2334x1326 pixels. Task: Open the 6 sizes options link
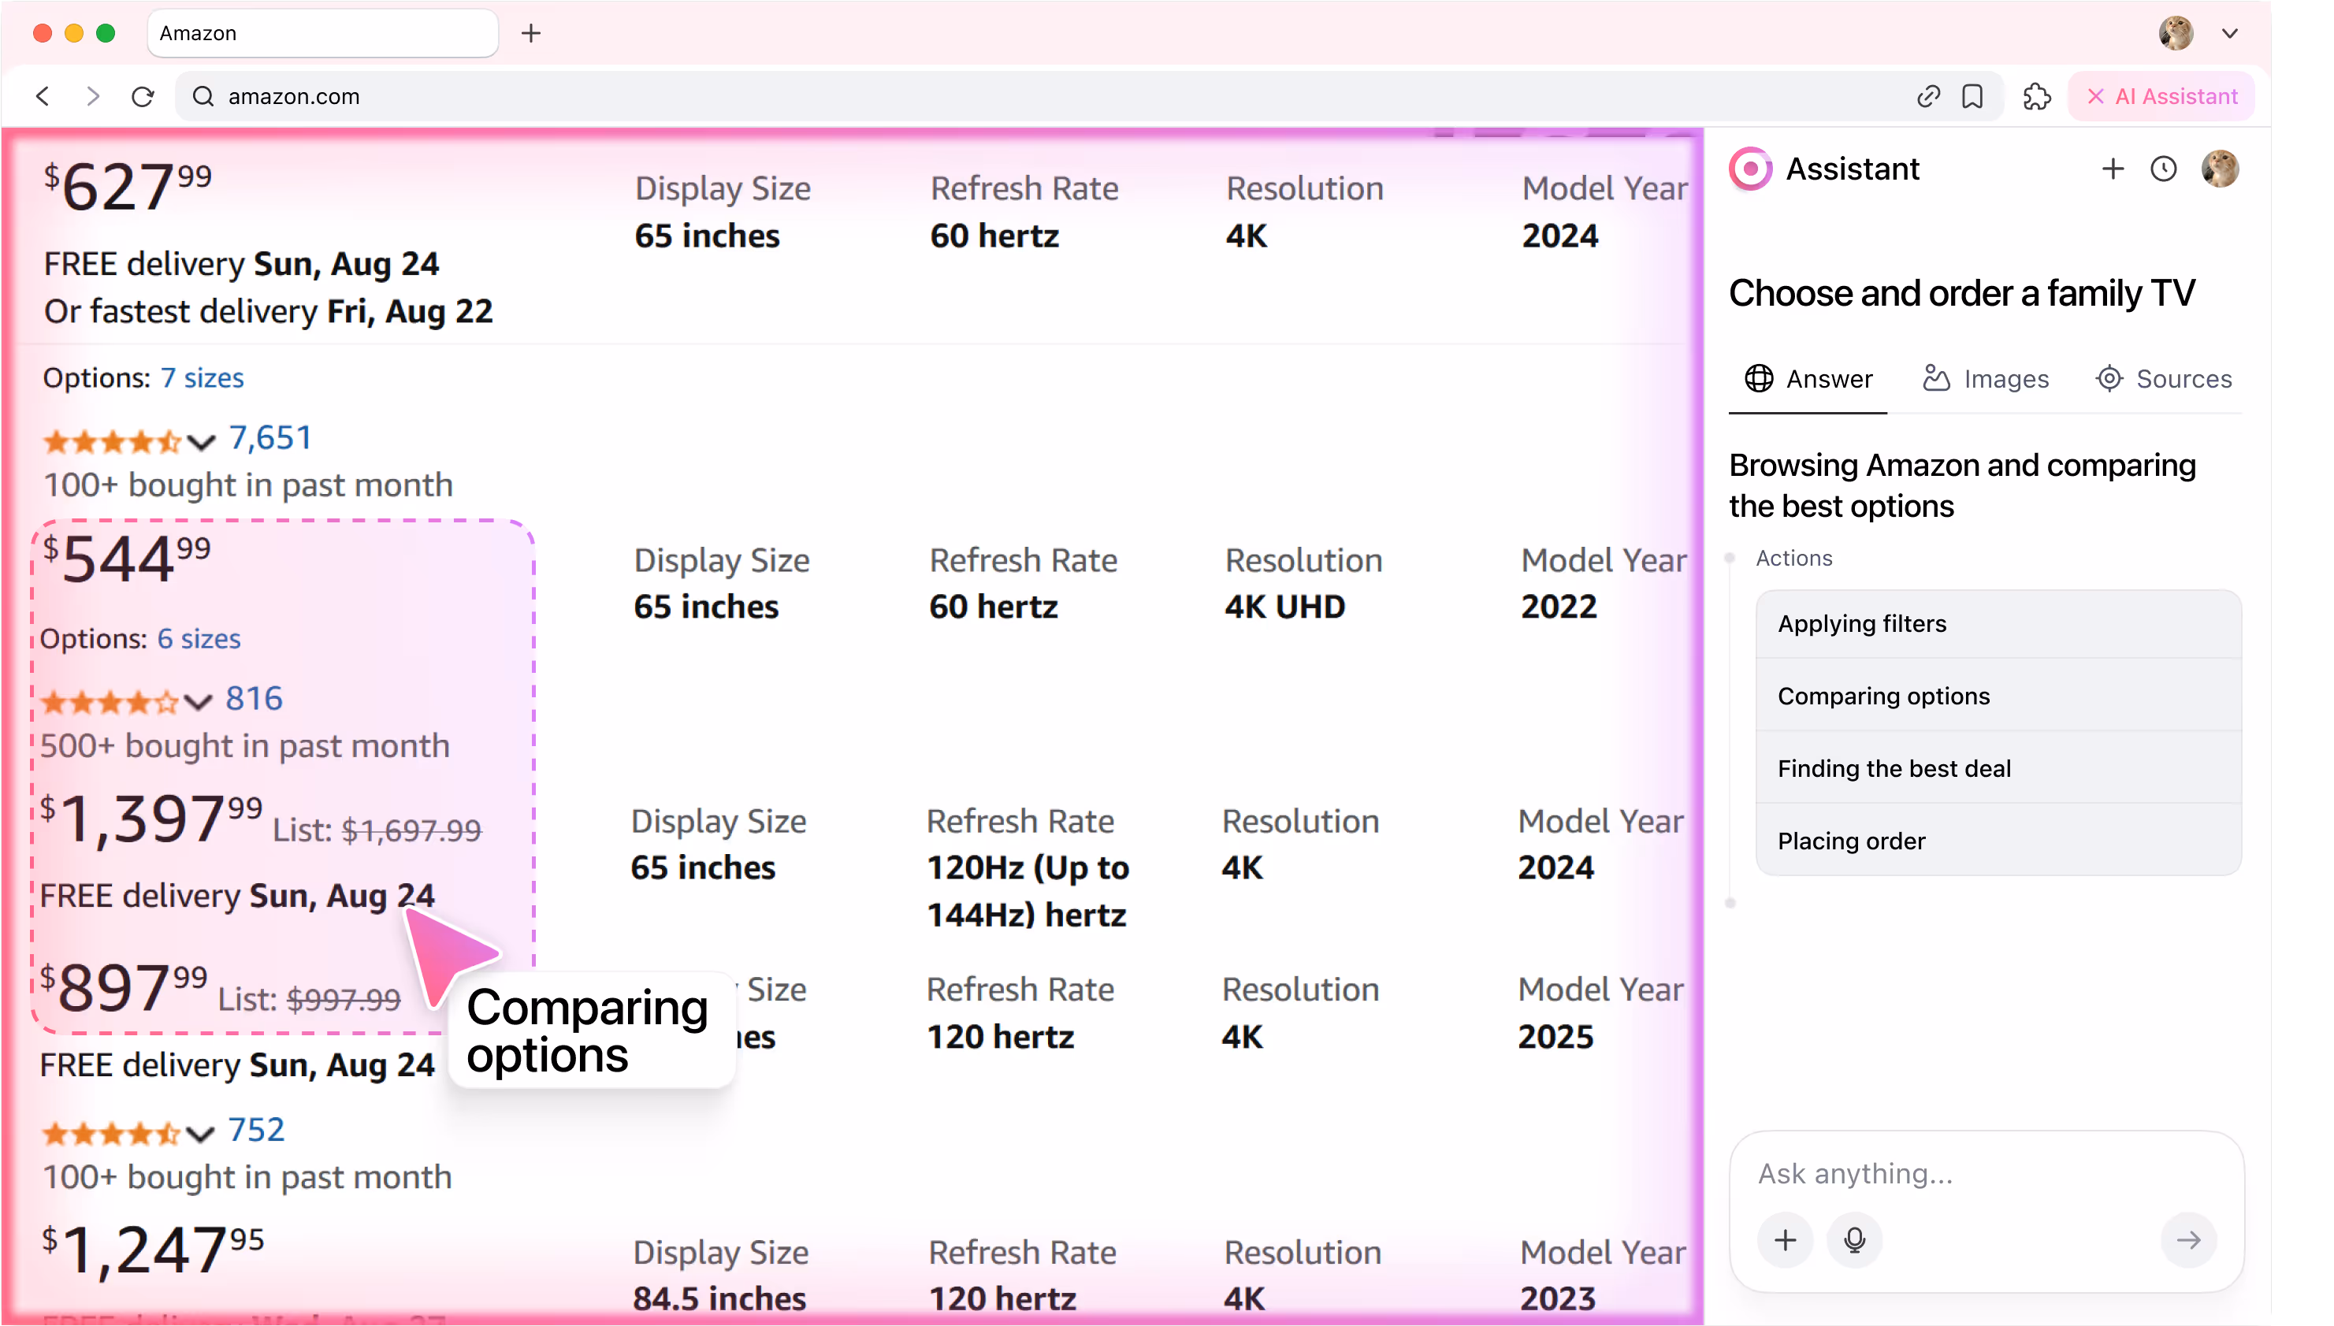pyautogui.click(x=199, y=638)
